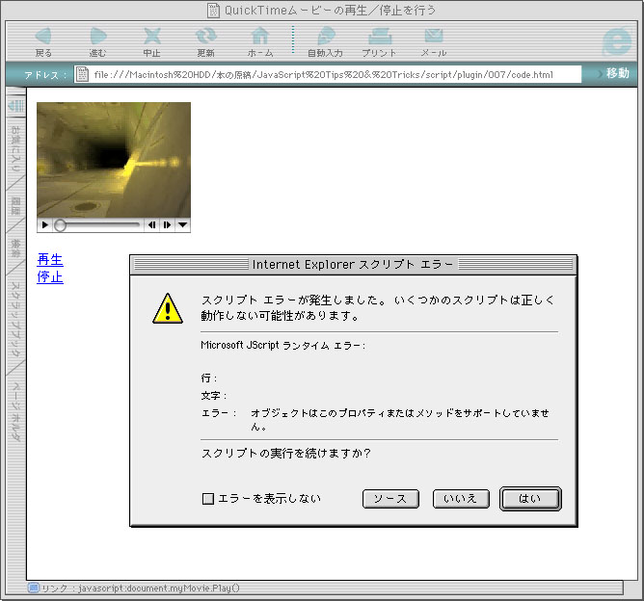This screenshot has height=601, width=644.
Task: Click the Internet Explorer 'e' logo
Action: [617, 41]
